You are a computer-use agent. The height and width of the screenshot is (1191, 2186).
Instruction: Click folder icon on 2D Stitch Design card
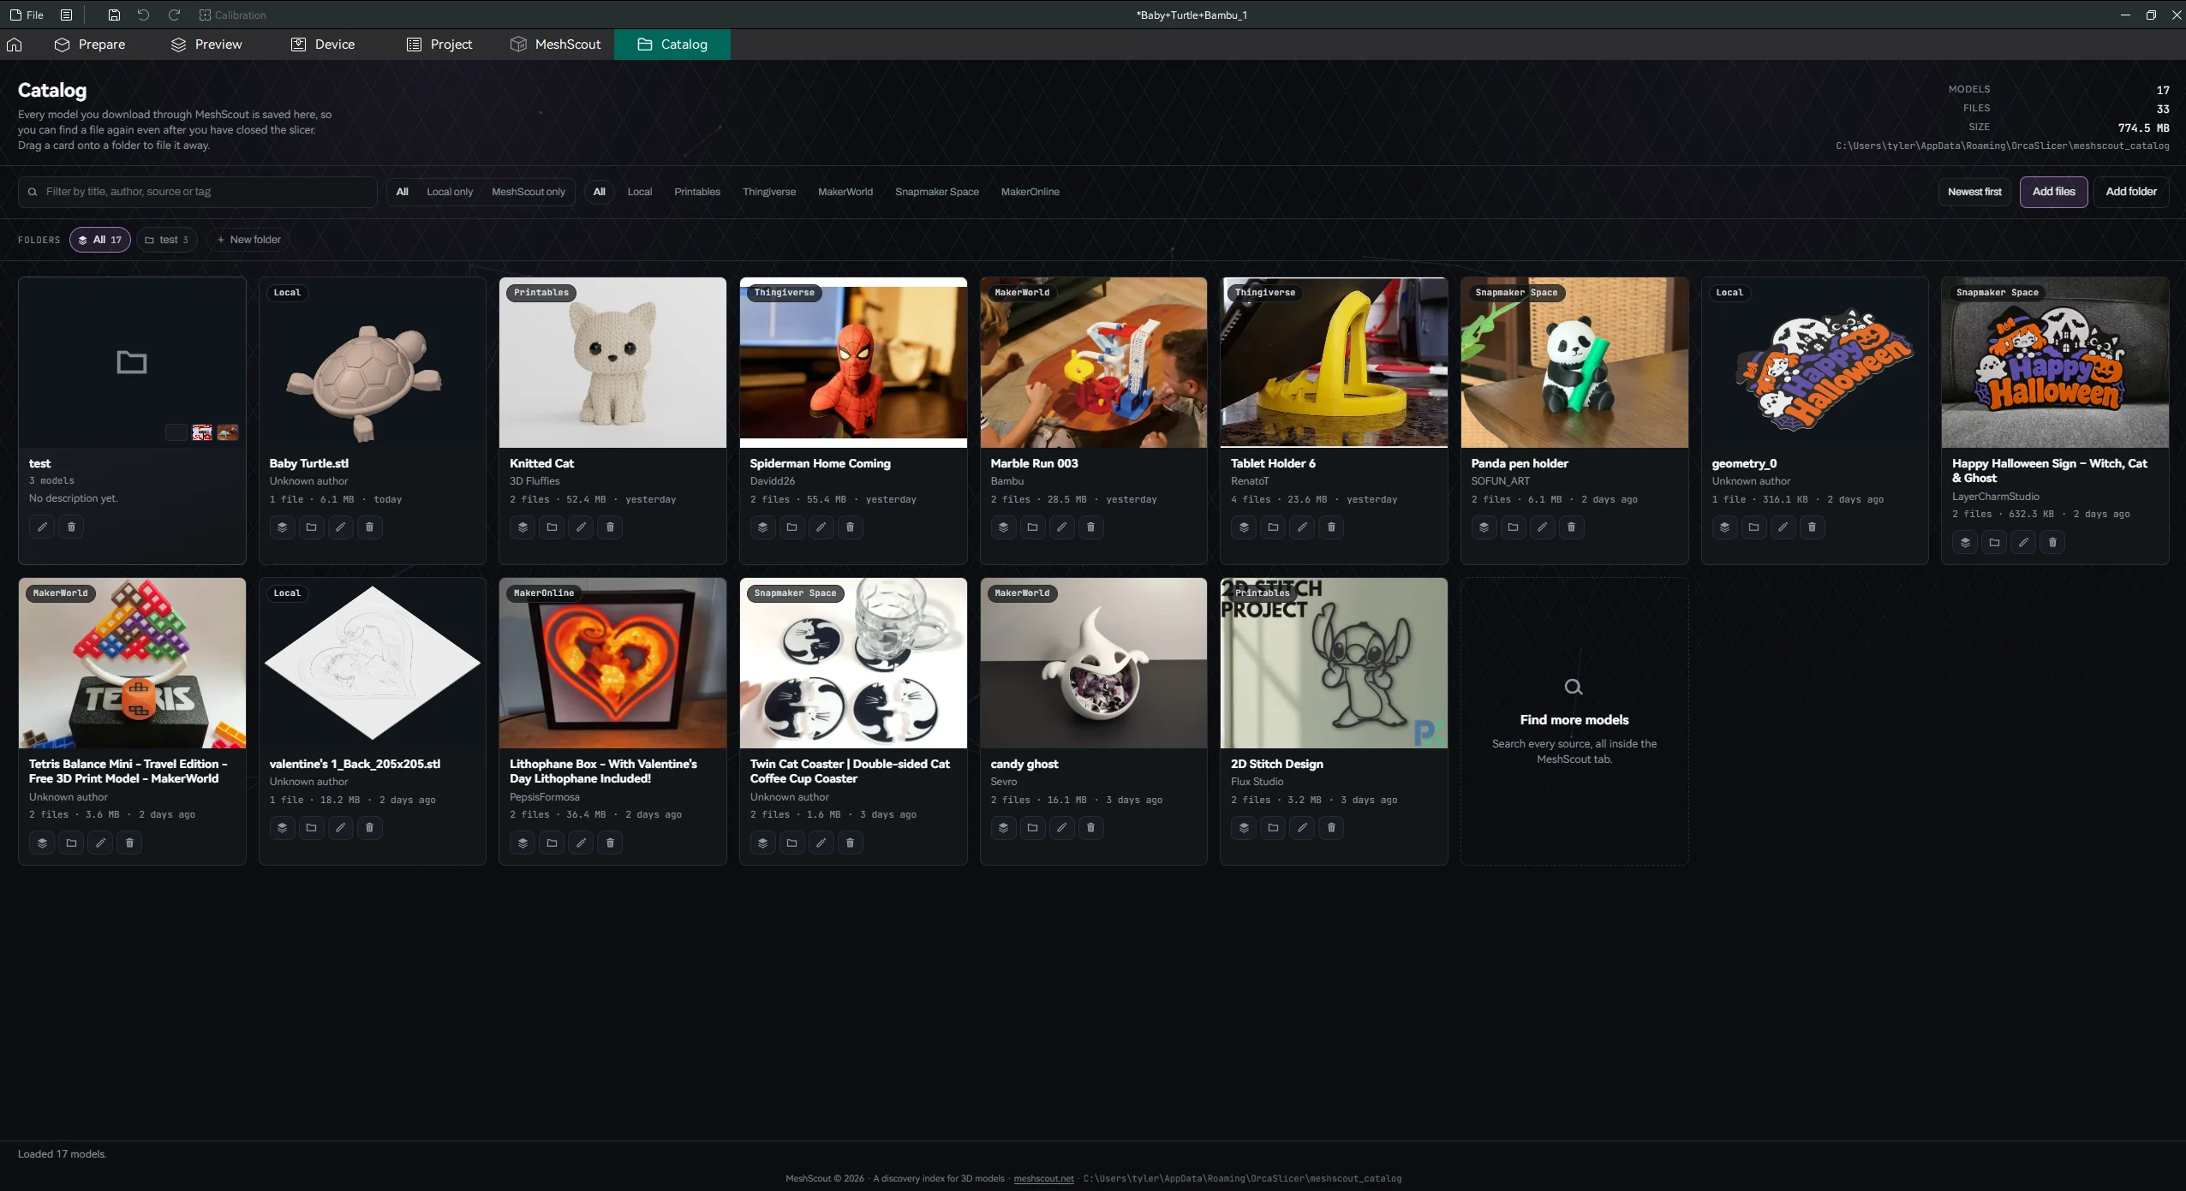(1273, 828)
